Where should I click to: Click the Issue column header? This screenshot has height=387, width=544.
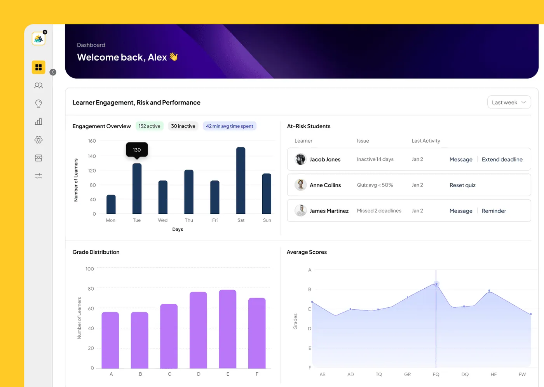point(363,141)
